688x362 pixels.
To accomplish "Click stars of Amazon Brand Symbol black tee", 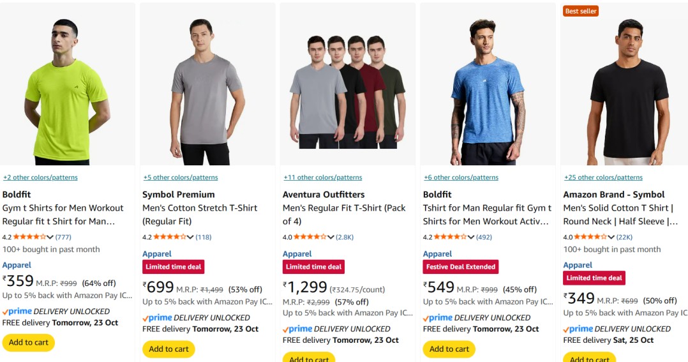I will 590,237.
